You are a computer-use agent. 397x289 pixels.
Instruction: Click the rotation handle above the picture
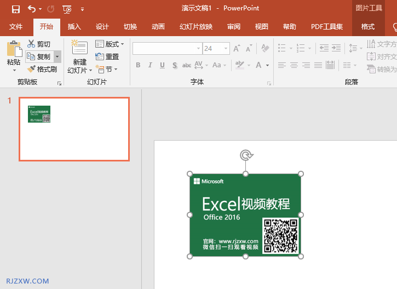[x=246, y=155]
